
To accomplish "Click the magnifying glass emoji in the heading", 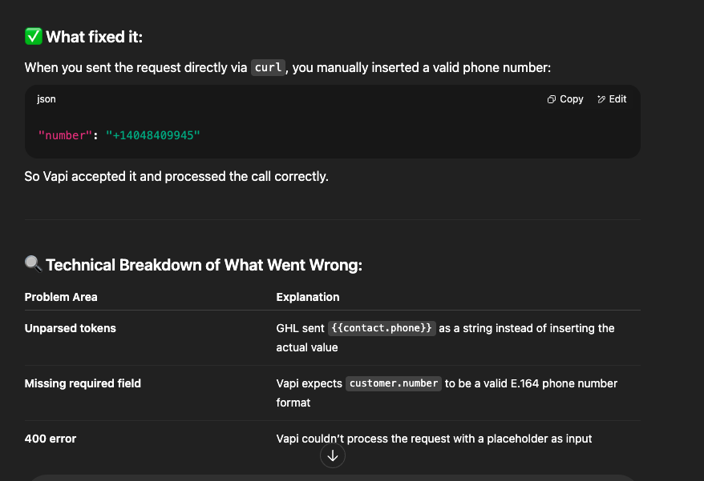I will tap(32, 264).
